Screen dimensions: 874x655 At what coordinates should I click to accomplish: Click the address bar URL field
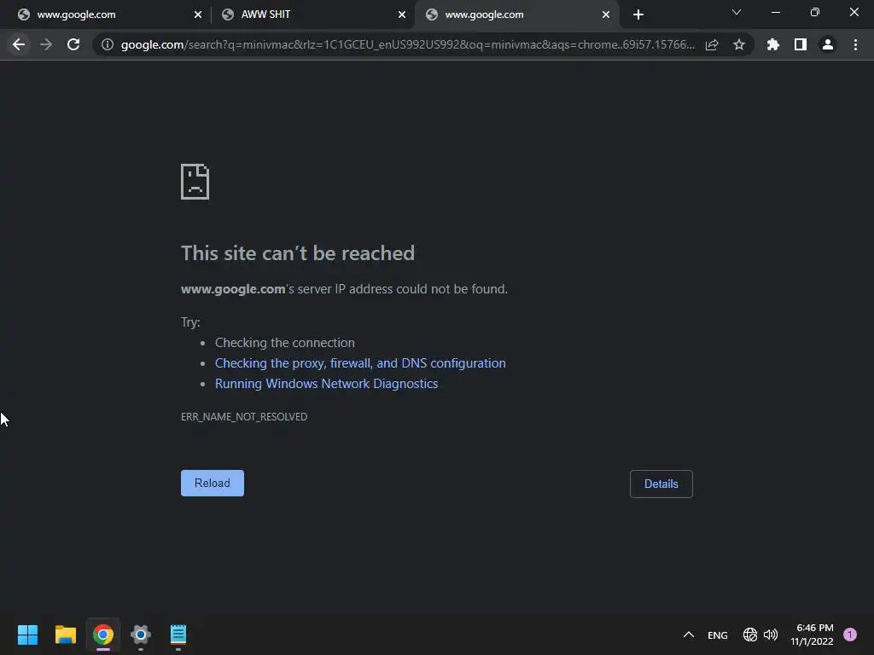coord(407,44)
